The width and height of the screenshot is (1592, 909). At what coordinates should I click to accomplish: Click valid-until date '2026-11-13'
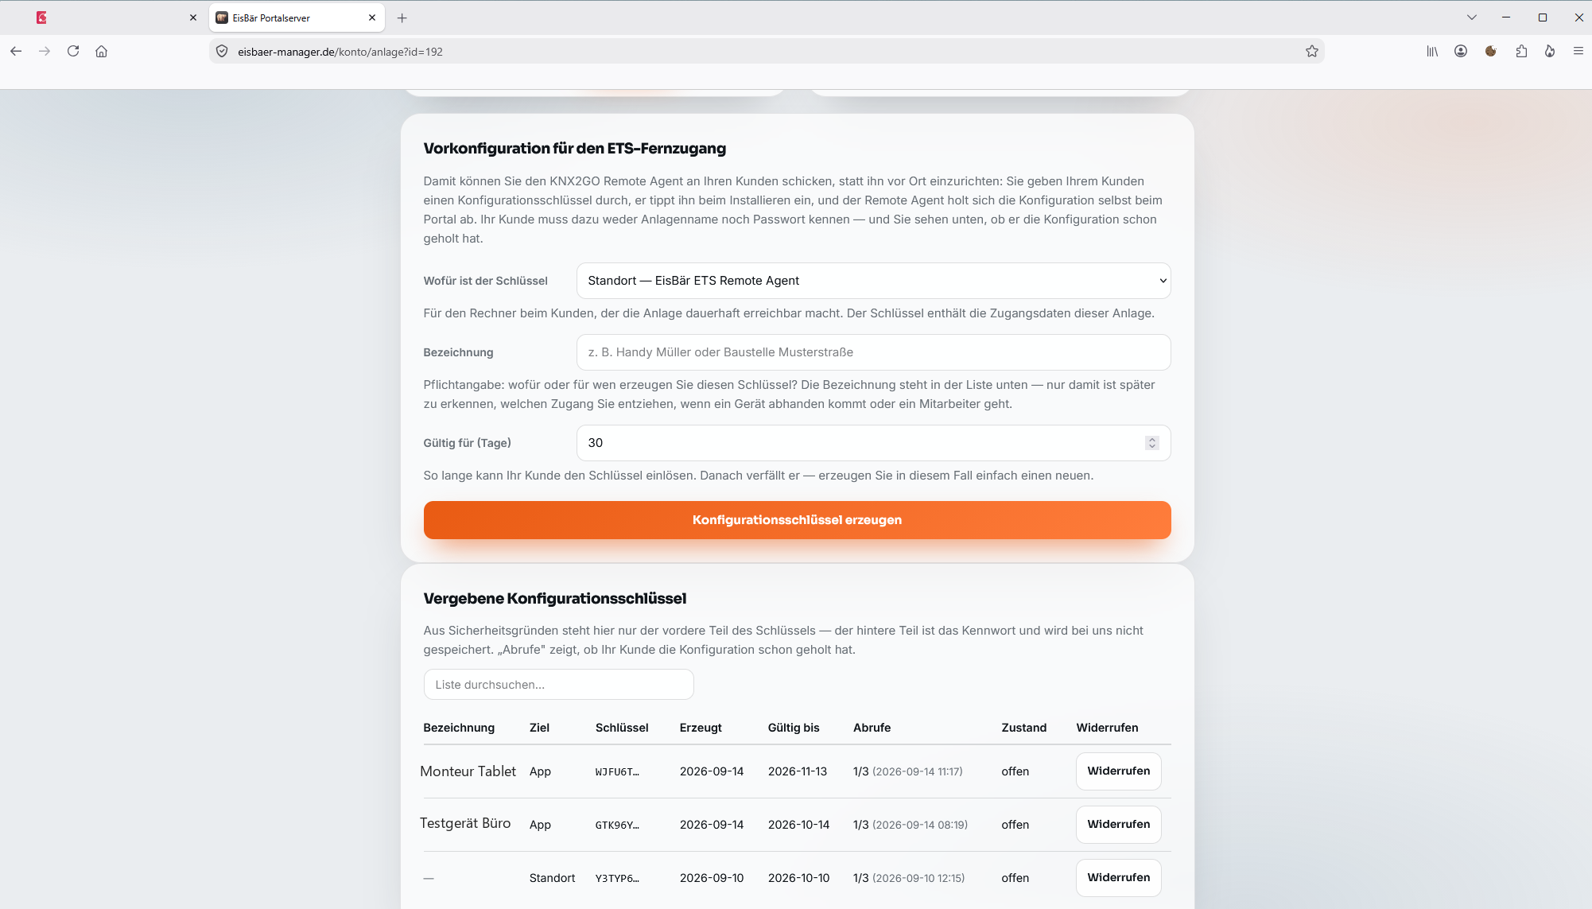tap(798, 771)
